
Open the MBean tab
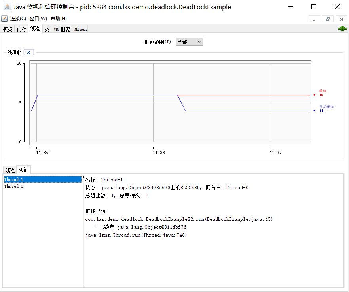(80, 29)
